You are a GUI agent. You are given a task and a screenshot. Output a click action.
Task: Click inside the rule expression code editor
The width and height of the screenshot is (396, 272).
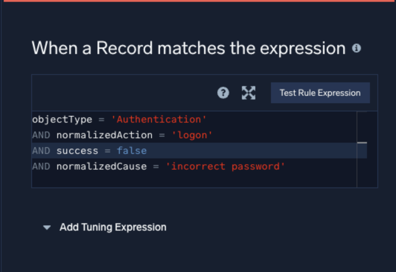tap(186, 149)
